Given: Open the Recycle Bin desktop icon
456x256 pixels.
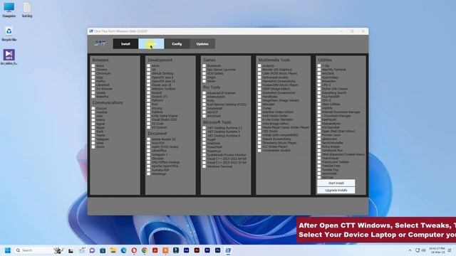Looking at the screenshot, I should (x=9, y=33).
